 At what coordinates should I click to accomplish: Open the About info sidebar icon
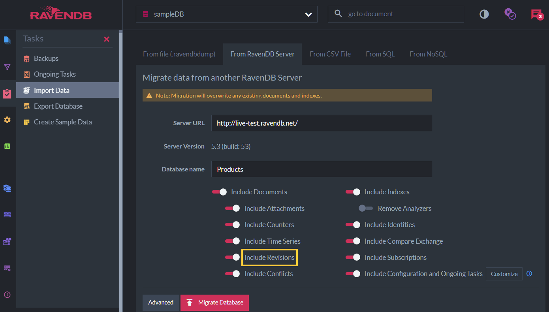(7, 295)
